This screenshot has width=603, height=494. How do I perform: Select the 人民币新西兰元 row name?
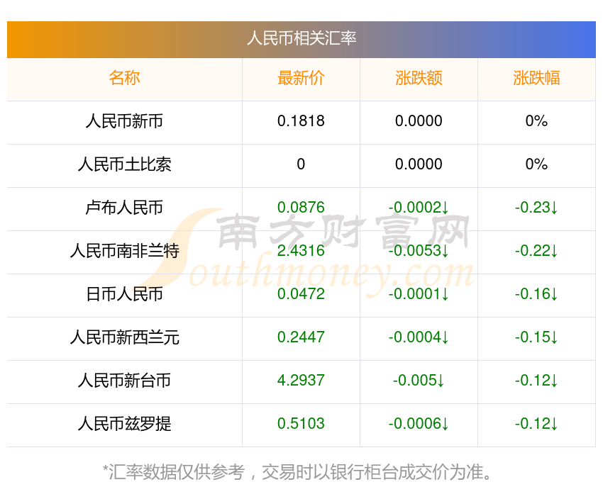[x=124, y=337]
